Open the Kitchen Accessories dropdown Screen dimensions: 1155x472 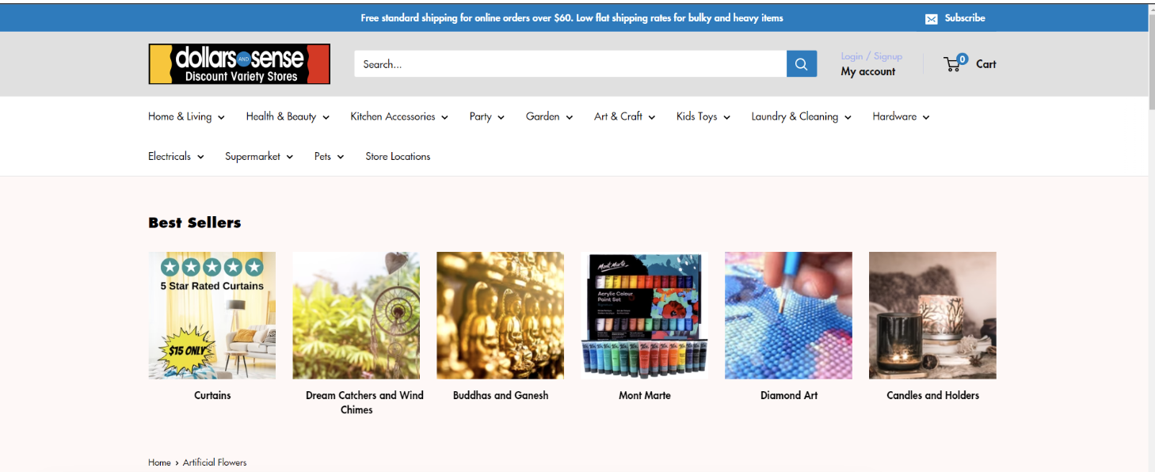pos(399,116)
